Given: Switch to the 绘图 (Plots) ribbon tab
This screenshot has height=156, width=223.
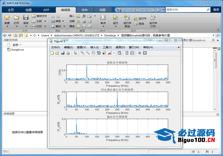Looking at the screenshot, I should (x=28, y=10).
